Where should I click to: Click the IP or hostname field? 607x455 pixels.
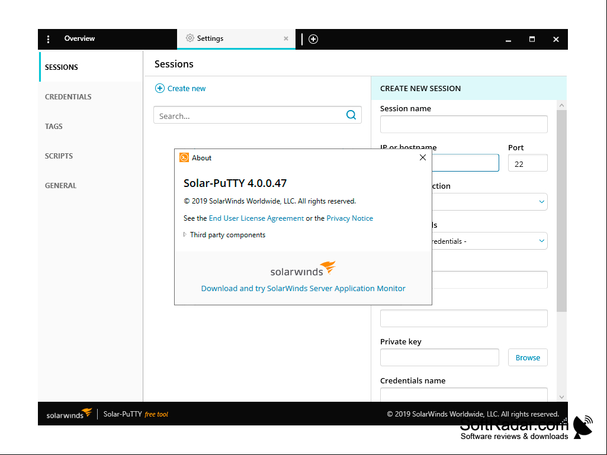pyautogui.click(x=465, y=163)
